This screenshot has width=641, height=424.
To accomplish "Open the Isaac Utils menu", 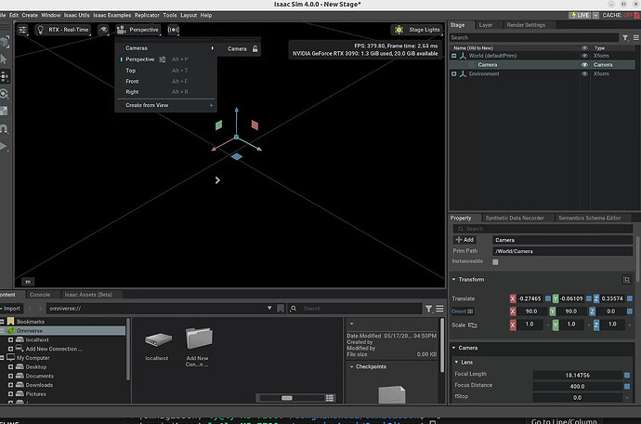I will tap(76, 15).
